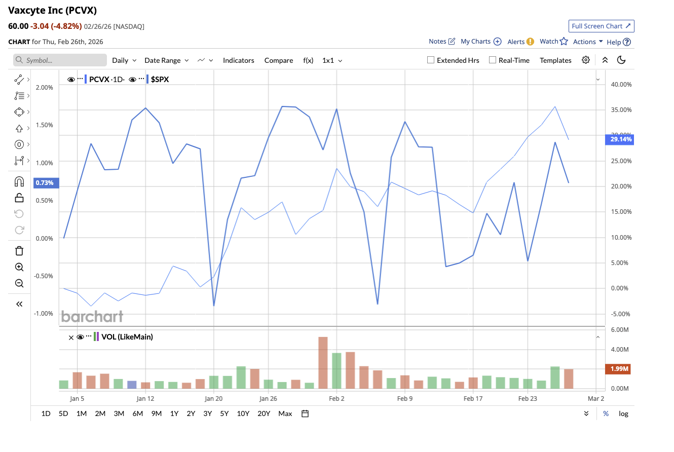Open Notes editor
Viewport: 674px width, 452px height.
coord(442,42)
